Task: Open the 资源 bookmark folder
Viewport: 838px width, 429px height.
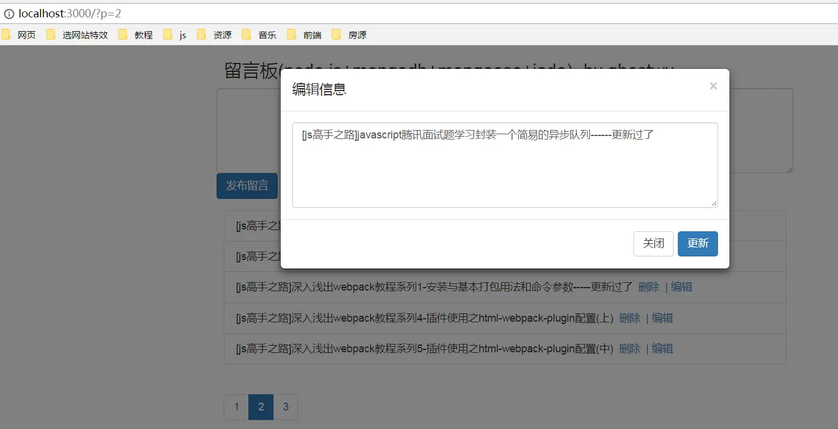Action: pyautogui.click(x=215, y=35)
